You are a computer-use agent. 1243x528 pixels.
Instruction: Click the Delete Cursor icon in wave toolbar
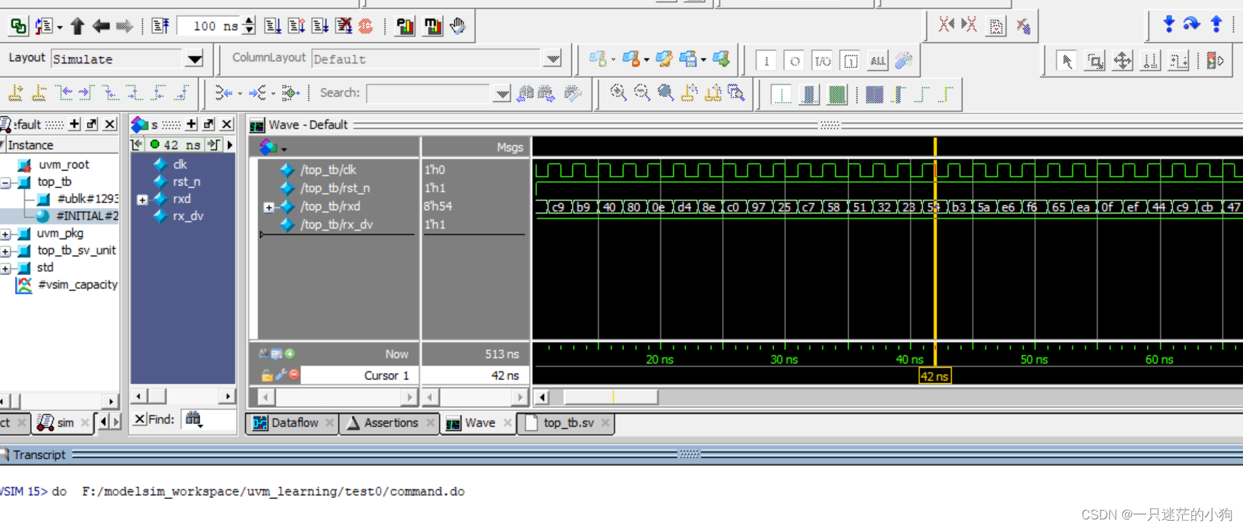[x=39, y=93]
